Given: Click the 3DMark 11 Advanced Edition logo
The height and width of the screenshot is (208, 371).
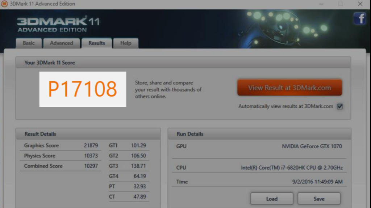Looking at the screenshot, I should point(58,24).
